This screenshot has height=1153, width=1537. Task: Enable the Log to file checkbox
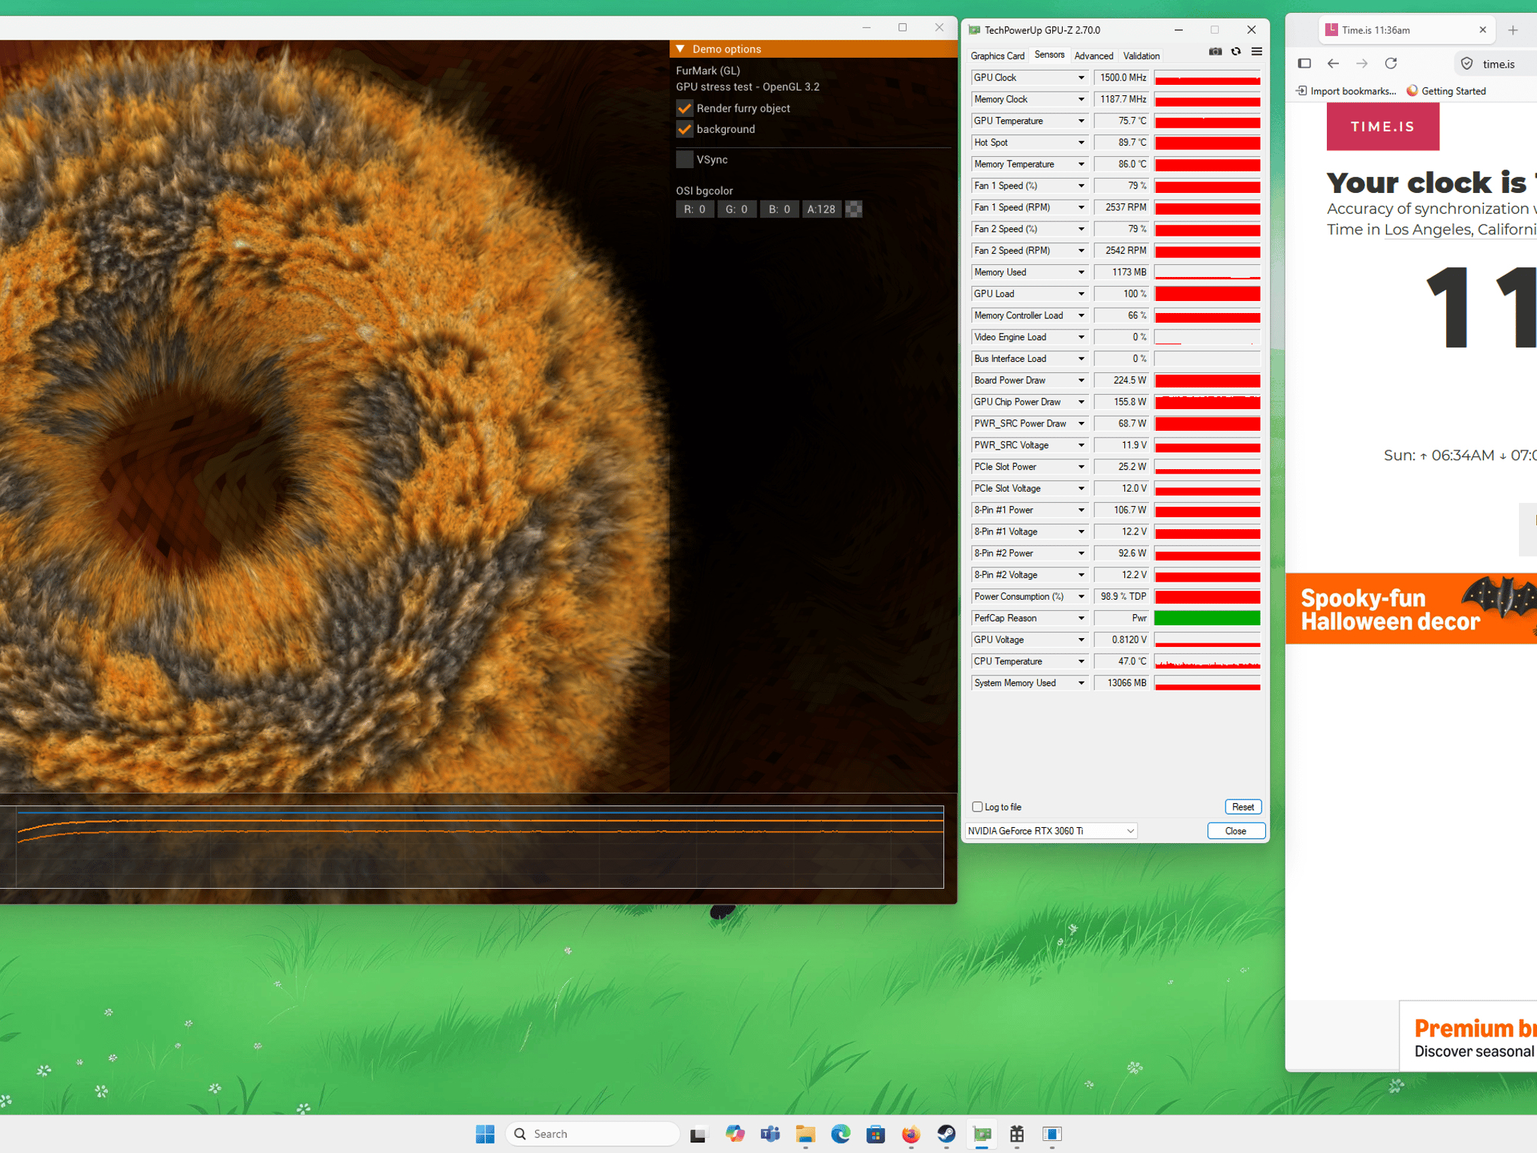977,807
